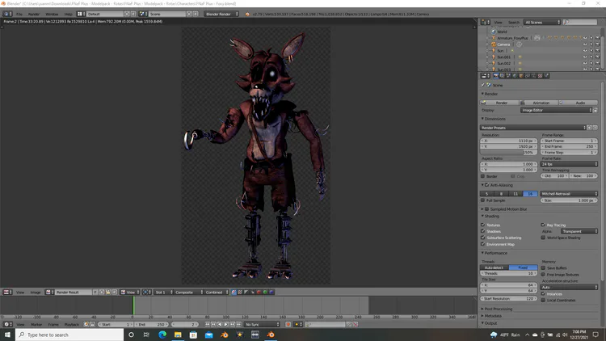Image resolution: width=606 pixels, height=341 pixels.
Task: Select the World properties tab icon
Action: point(515,76)
